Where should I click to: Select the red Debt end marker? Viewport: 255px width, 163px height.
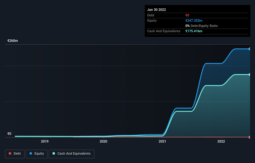(250, 137)
